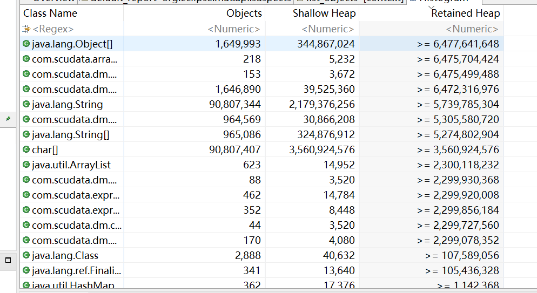Click the shallow heap value 13,640

coord(339,270)
